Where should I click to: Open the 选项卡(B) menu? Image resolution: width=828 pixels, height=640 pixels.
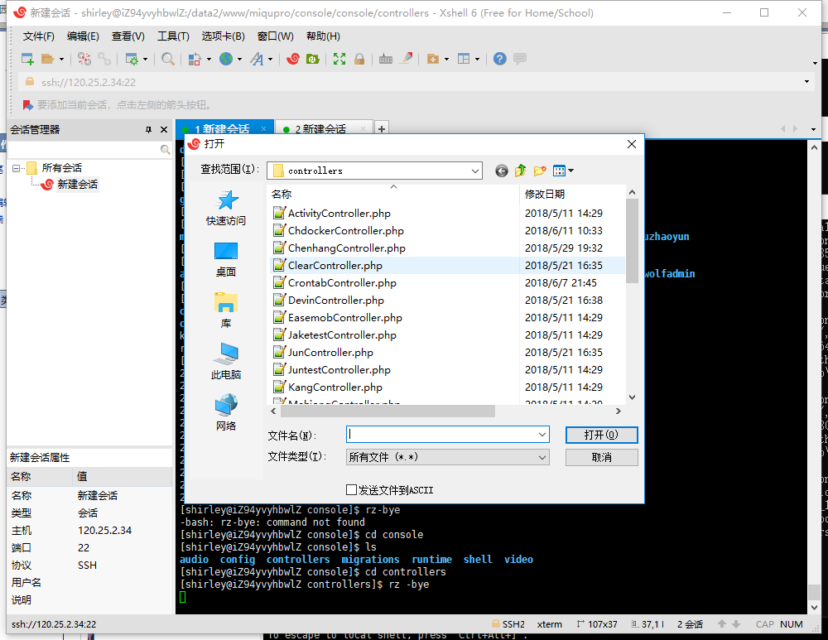[x=224, y=36]
